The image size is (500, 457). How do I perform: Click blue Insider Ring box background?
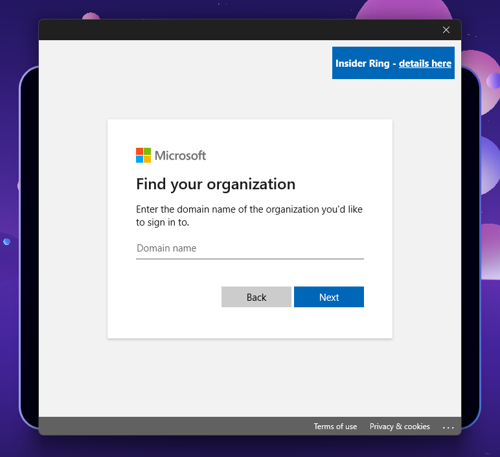tap(393, 74)
